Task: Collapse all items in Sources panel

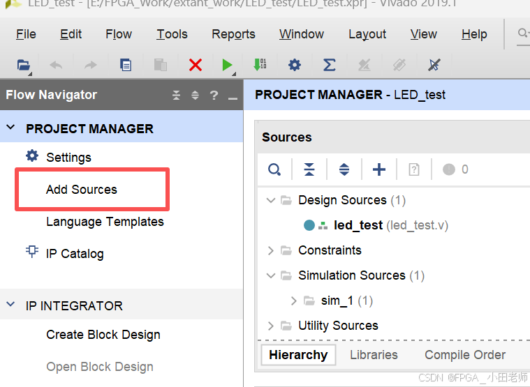Action: click(x=309, y=169)
